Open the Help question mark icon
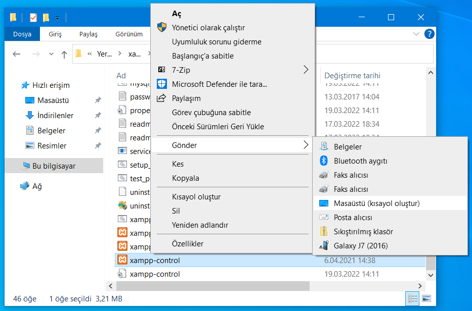The height and width of the screenshot is (311, 472). (430, 34)
